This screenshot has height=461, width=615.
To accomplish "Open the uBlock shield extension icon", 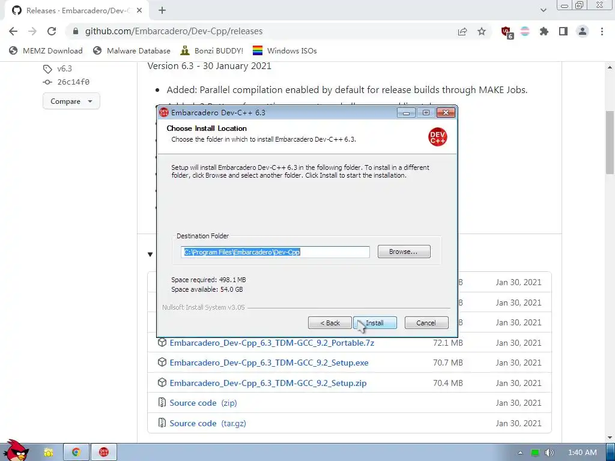I will pyautogui.click(x=507, y=32).
